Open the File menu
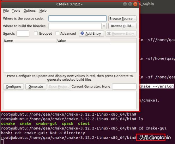Viewport: 175px width, 144px height. pyautogui.click(x=6, y=11)
